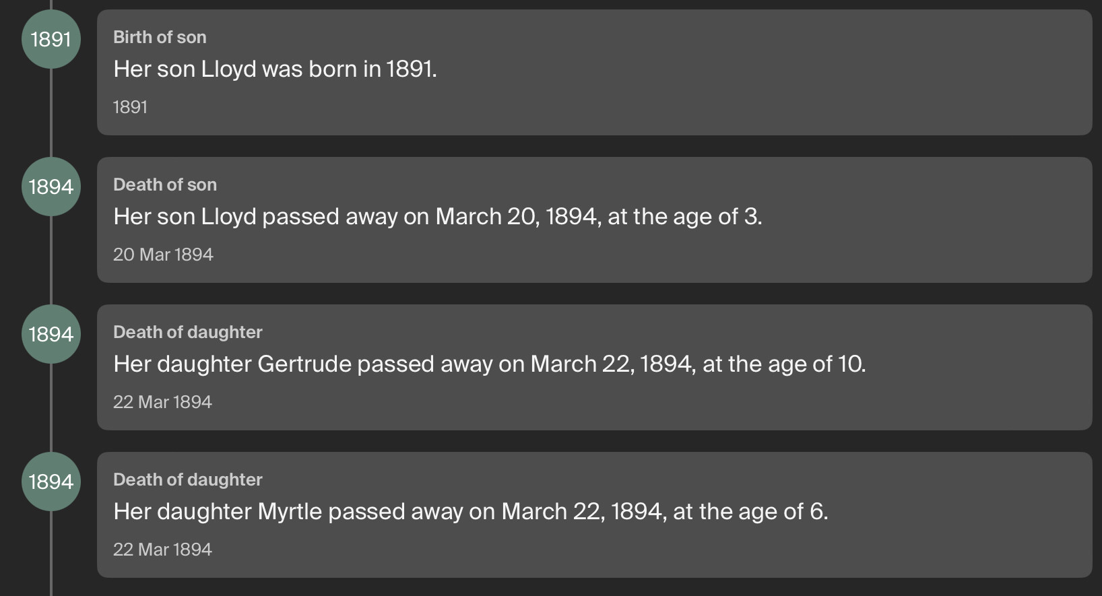
Task: Click timeline line between Lloyd's and Gertrude's death markers
Action: coord(51,260)
